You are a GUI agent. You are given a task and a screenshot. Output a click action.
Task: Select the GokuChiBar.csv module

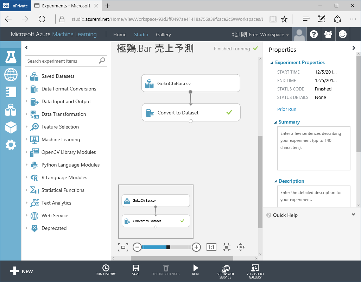191,83
